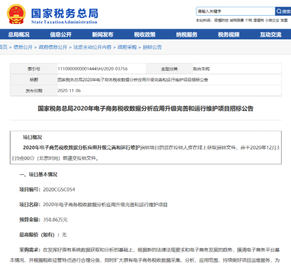The image size is (291, 267).
Task: Click the bold article headline
Action: [x=145, y=108]
